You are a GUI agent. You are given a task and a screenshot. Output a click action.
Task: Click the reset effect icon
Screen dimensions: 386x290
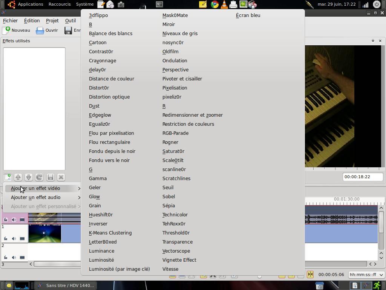pyautogui.click(x=39, y=177)
